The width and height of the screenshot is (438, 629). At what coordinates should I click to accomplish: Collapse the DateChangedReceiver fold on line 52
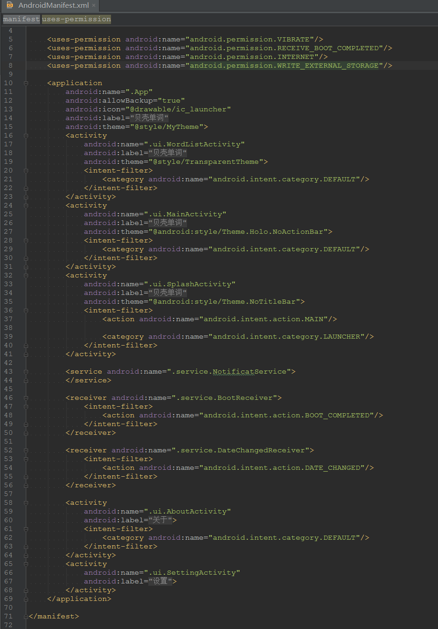(26, 450)
